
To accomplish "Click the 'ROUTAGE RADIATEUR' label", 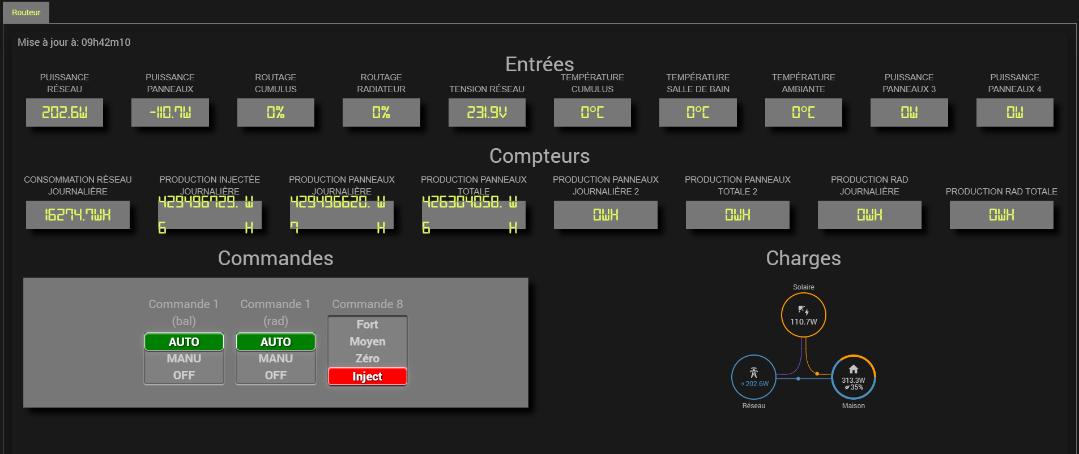I will click(x=381, y=83).
